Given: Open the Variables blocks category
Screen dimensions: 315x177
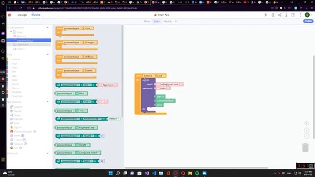Looking at the screenshot, I should click(16, 92).
